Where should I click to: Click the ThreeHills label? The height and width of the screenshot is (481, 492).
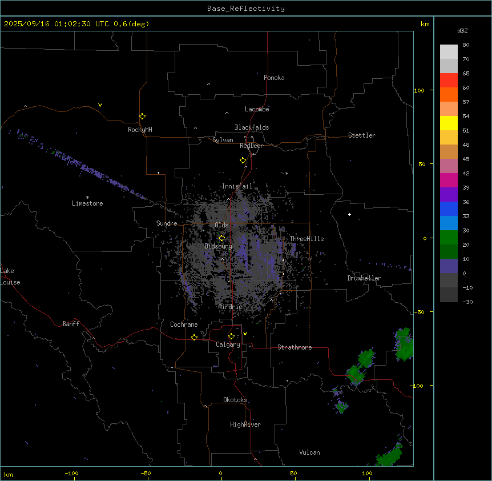pyautogui.click(x=307, y=239)
